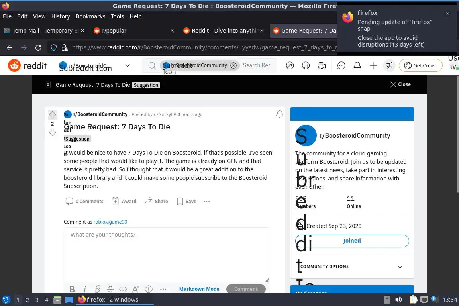Go back with browser back arrow
Image resolution: width=459 pixels, height=306 pixels.
pos(10,48)
